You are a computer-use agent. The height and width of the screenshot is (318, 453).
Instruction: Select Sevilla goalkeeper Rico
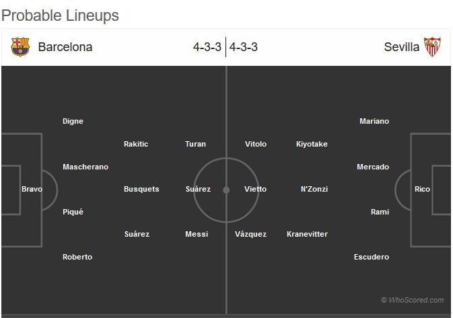pos(422,189)
